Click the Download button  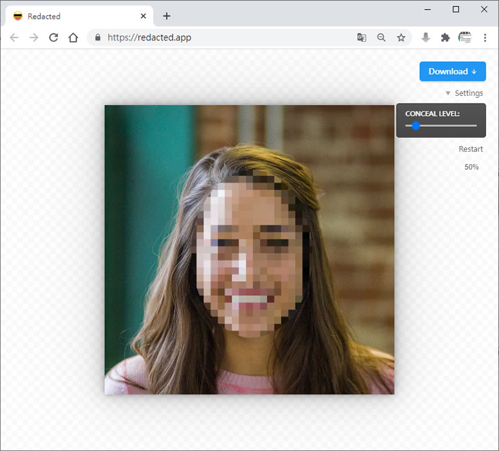[452, 71]
